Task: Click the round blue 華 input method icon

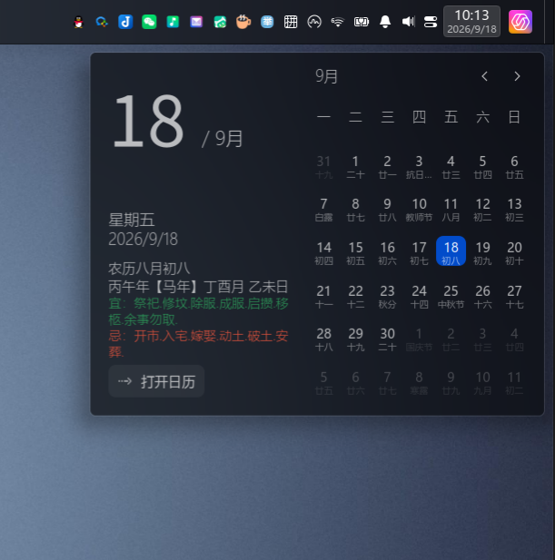Action: 267,22
